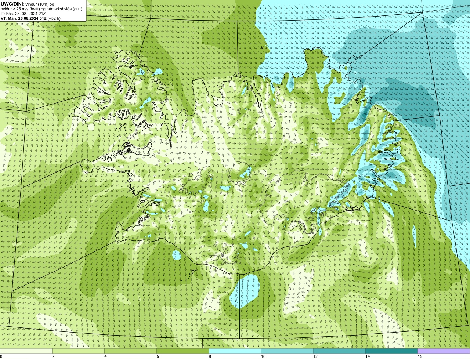
Task: Pick the dark teal swatch between 14 and 16
Action: (x=392, y=351)
